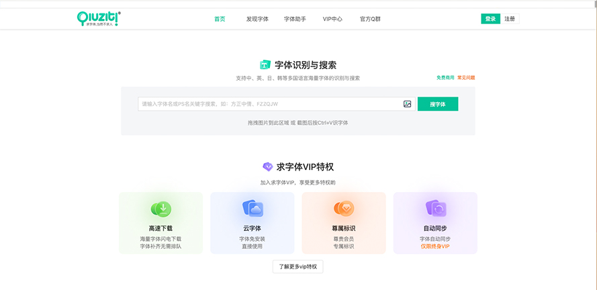
Task: Click the 字体自动同步 description text
Action: (435, 239)
